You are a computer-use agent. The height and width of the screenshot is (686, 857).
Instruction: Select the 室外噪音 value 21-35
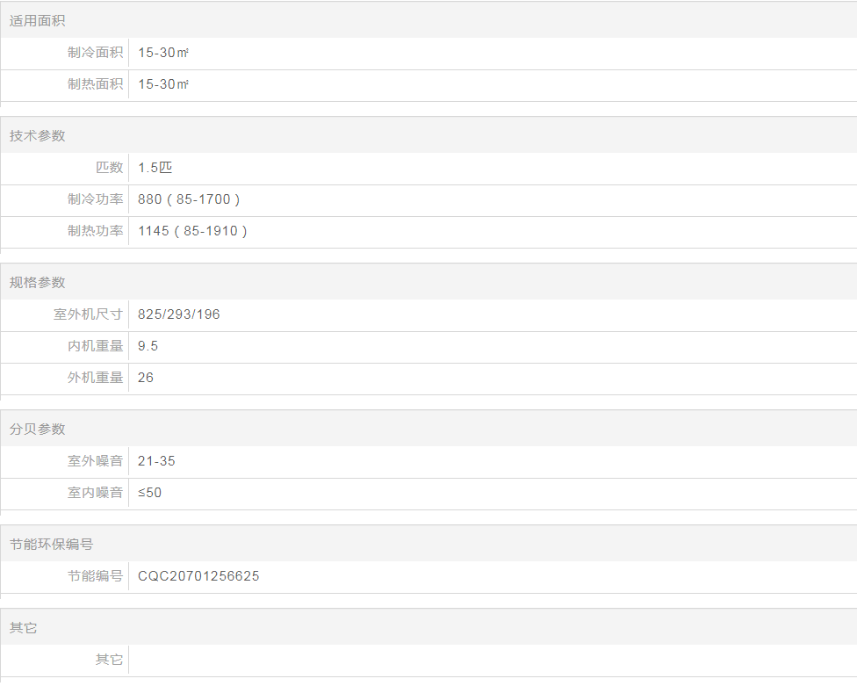(156, 461)
